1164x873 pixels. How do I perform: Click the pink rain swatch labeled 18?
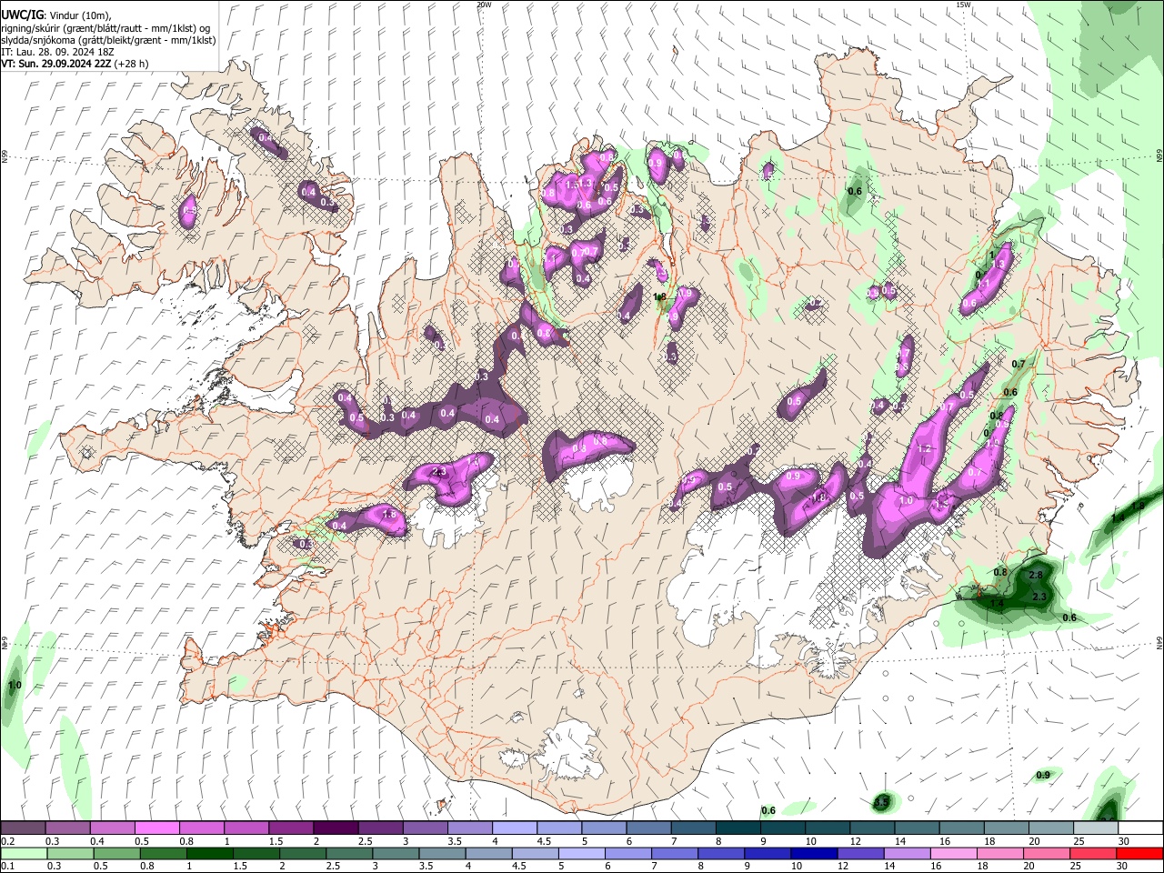pyautogui.click(x=1000, y=854)
